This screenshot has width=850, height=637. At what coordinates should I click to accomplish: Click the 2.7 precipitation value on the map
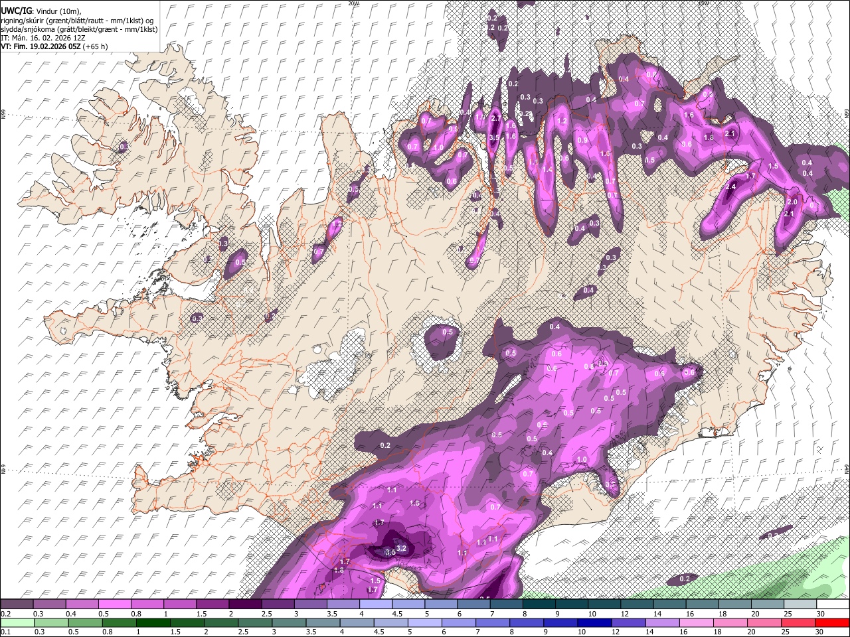495,118
